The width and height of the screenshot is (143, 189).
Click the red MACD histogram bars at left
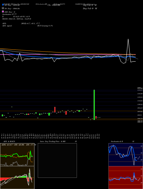4,179
